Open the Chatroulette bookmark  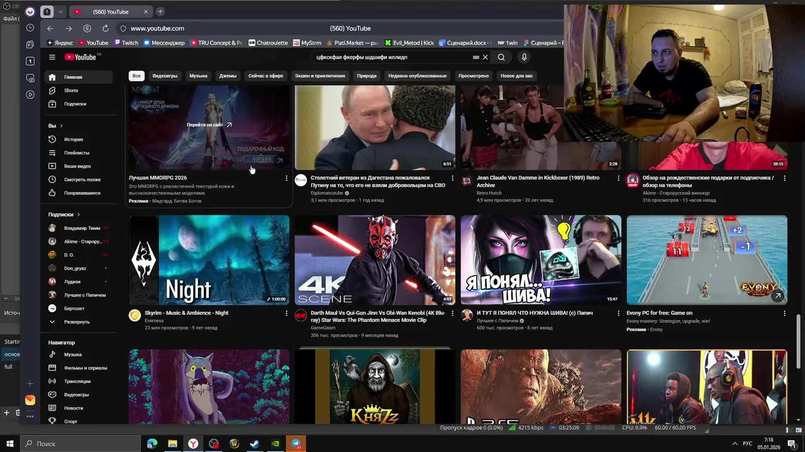[x=268, y=43]
